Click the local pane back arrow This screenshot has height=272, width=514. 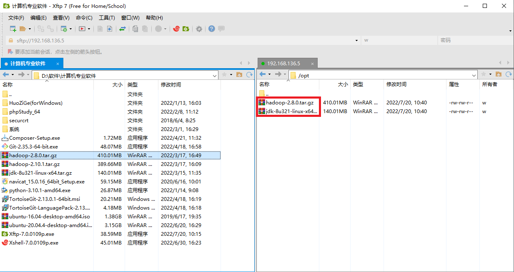click(6, 74)
